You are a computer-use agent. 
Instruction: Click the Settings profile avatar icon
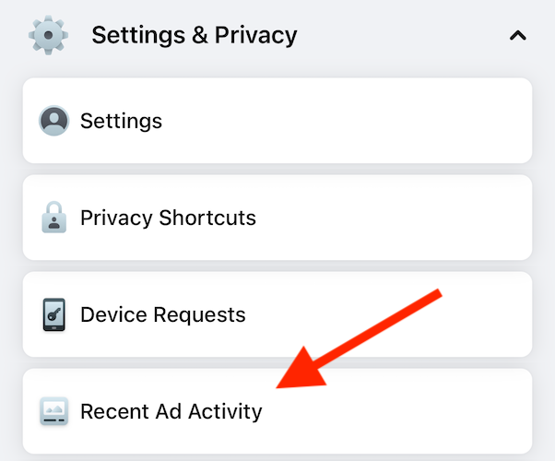(54, 121)
